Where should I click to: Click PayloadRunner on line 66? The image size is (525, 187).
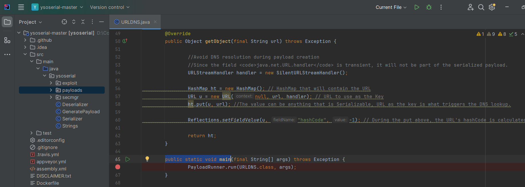click(206, 167)
